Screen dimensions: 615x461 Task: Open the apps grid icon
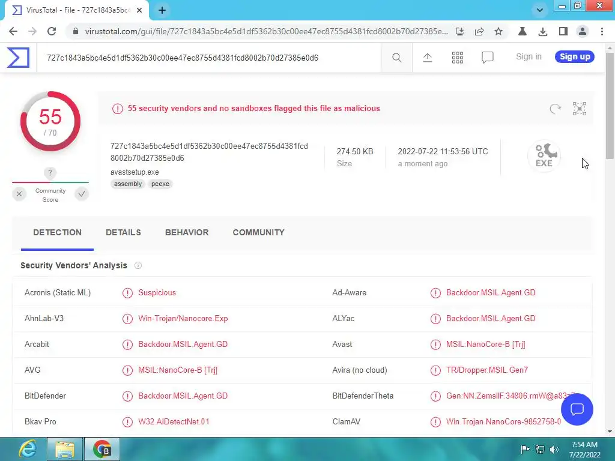[457, 58]
